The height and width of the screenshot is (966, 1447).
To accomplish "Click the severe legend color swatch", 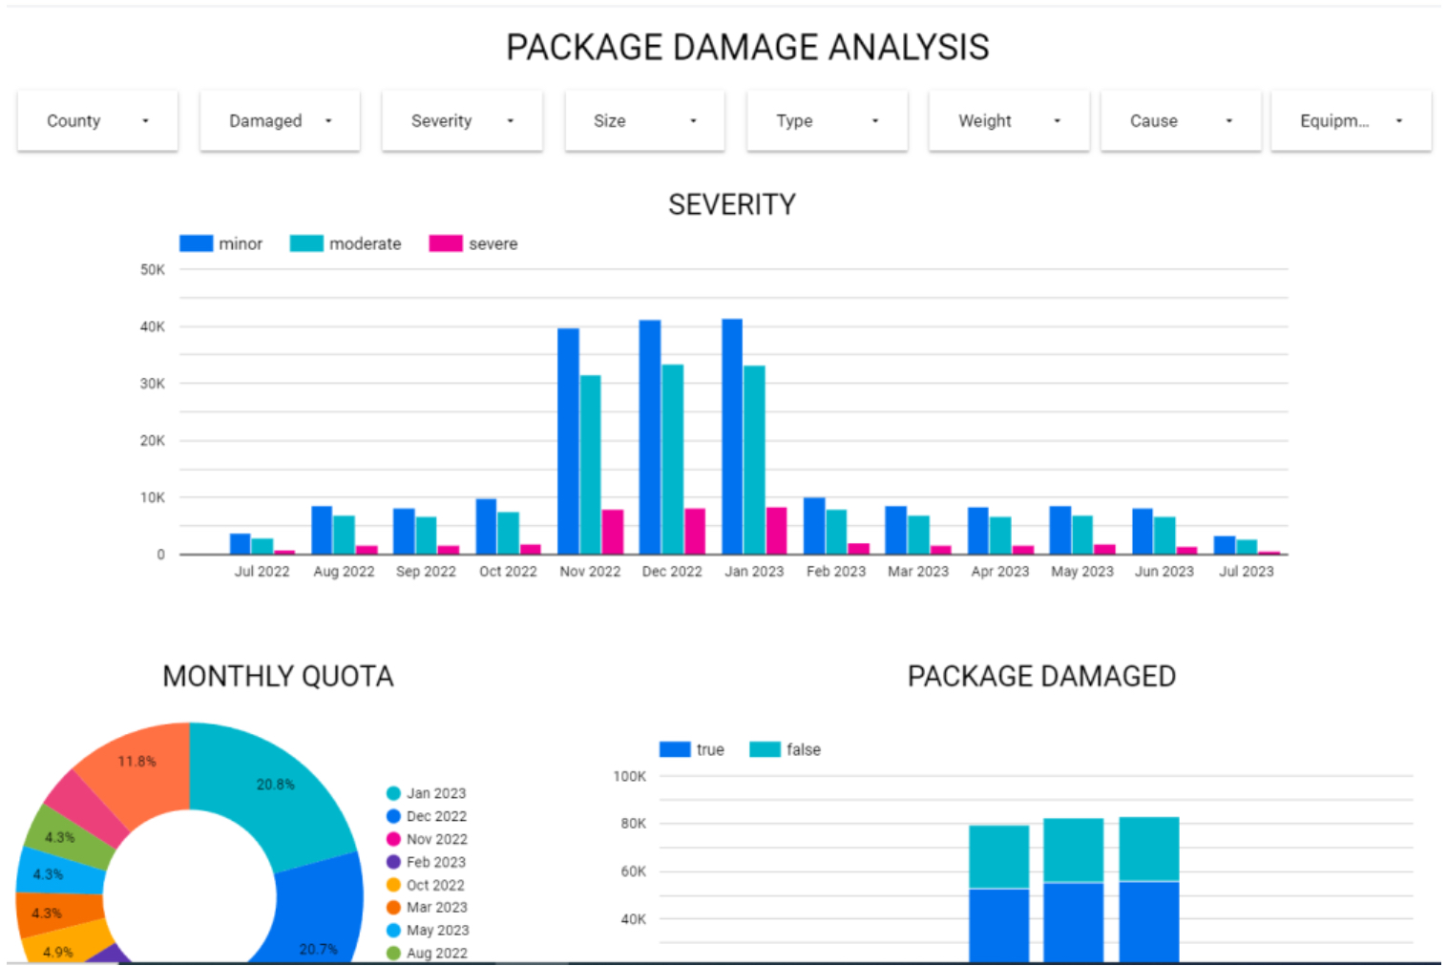I will pos(446,243).
